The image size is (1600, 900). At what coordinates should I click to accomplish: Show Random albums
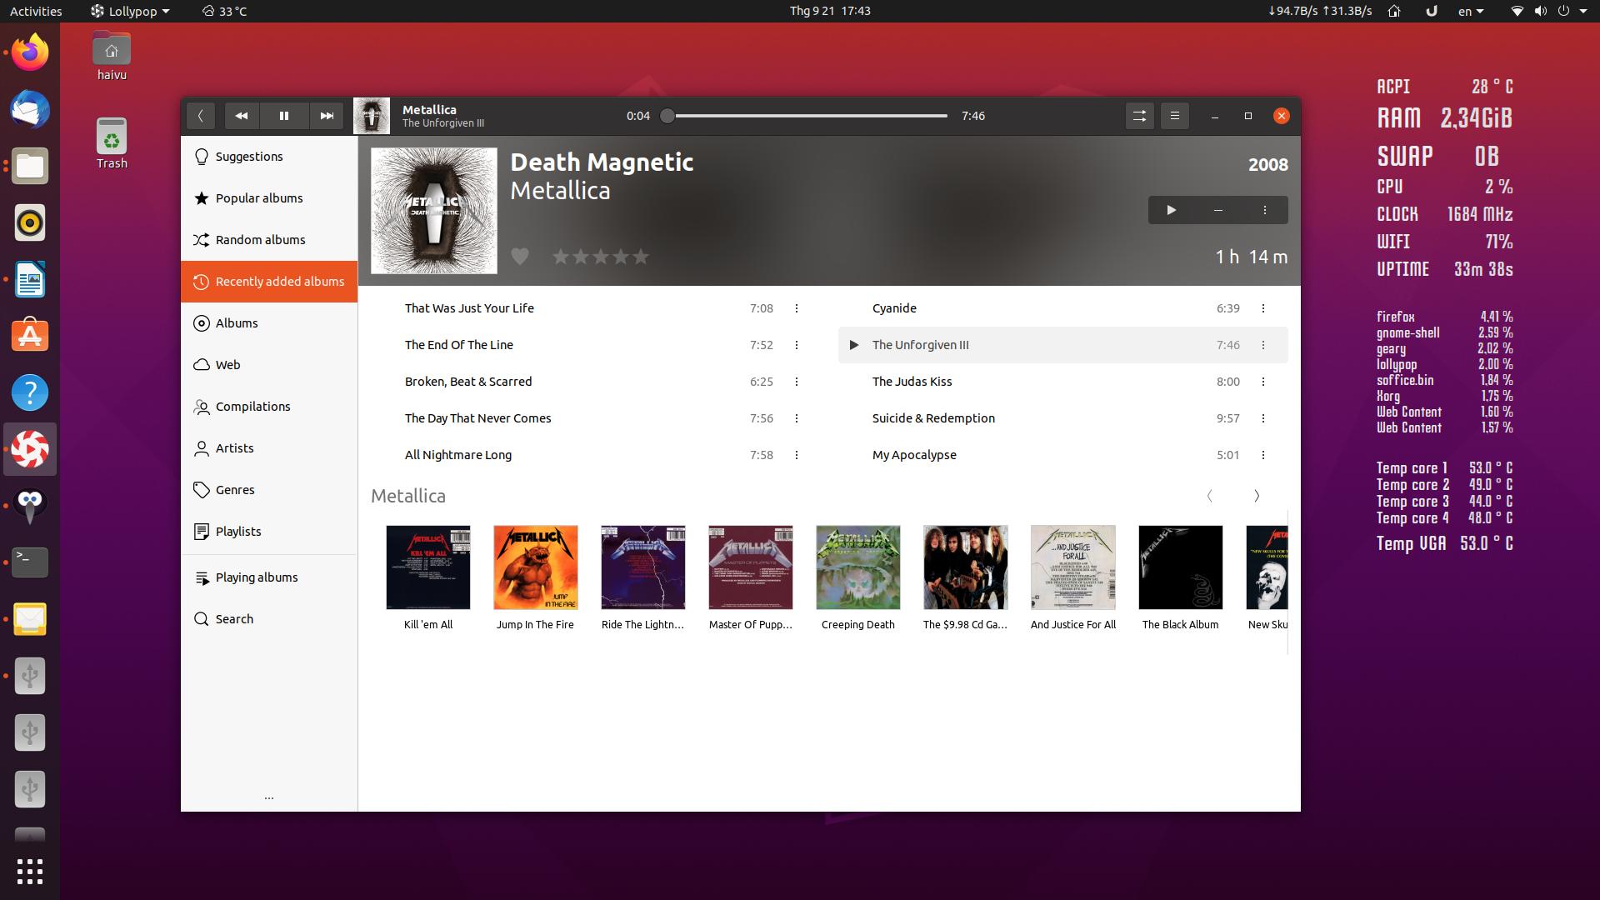coord(269,240)
